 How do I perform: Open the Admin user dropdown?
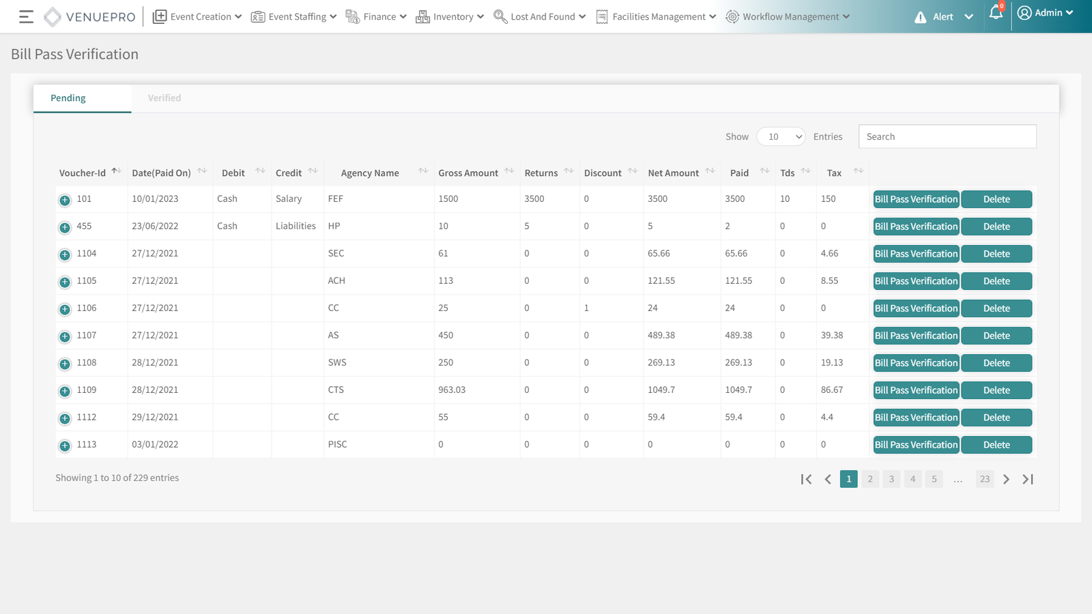1045,13
